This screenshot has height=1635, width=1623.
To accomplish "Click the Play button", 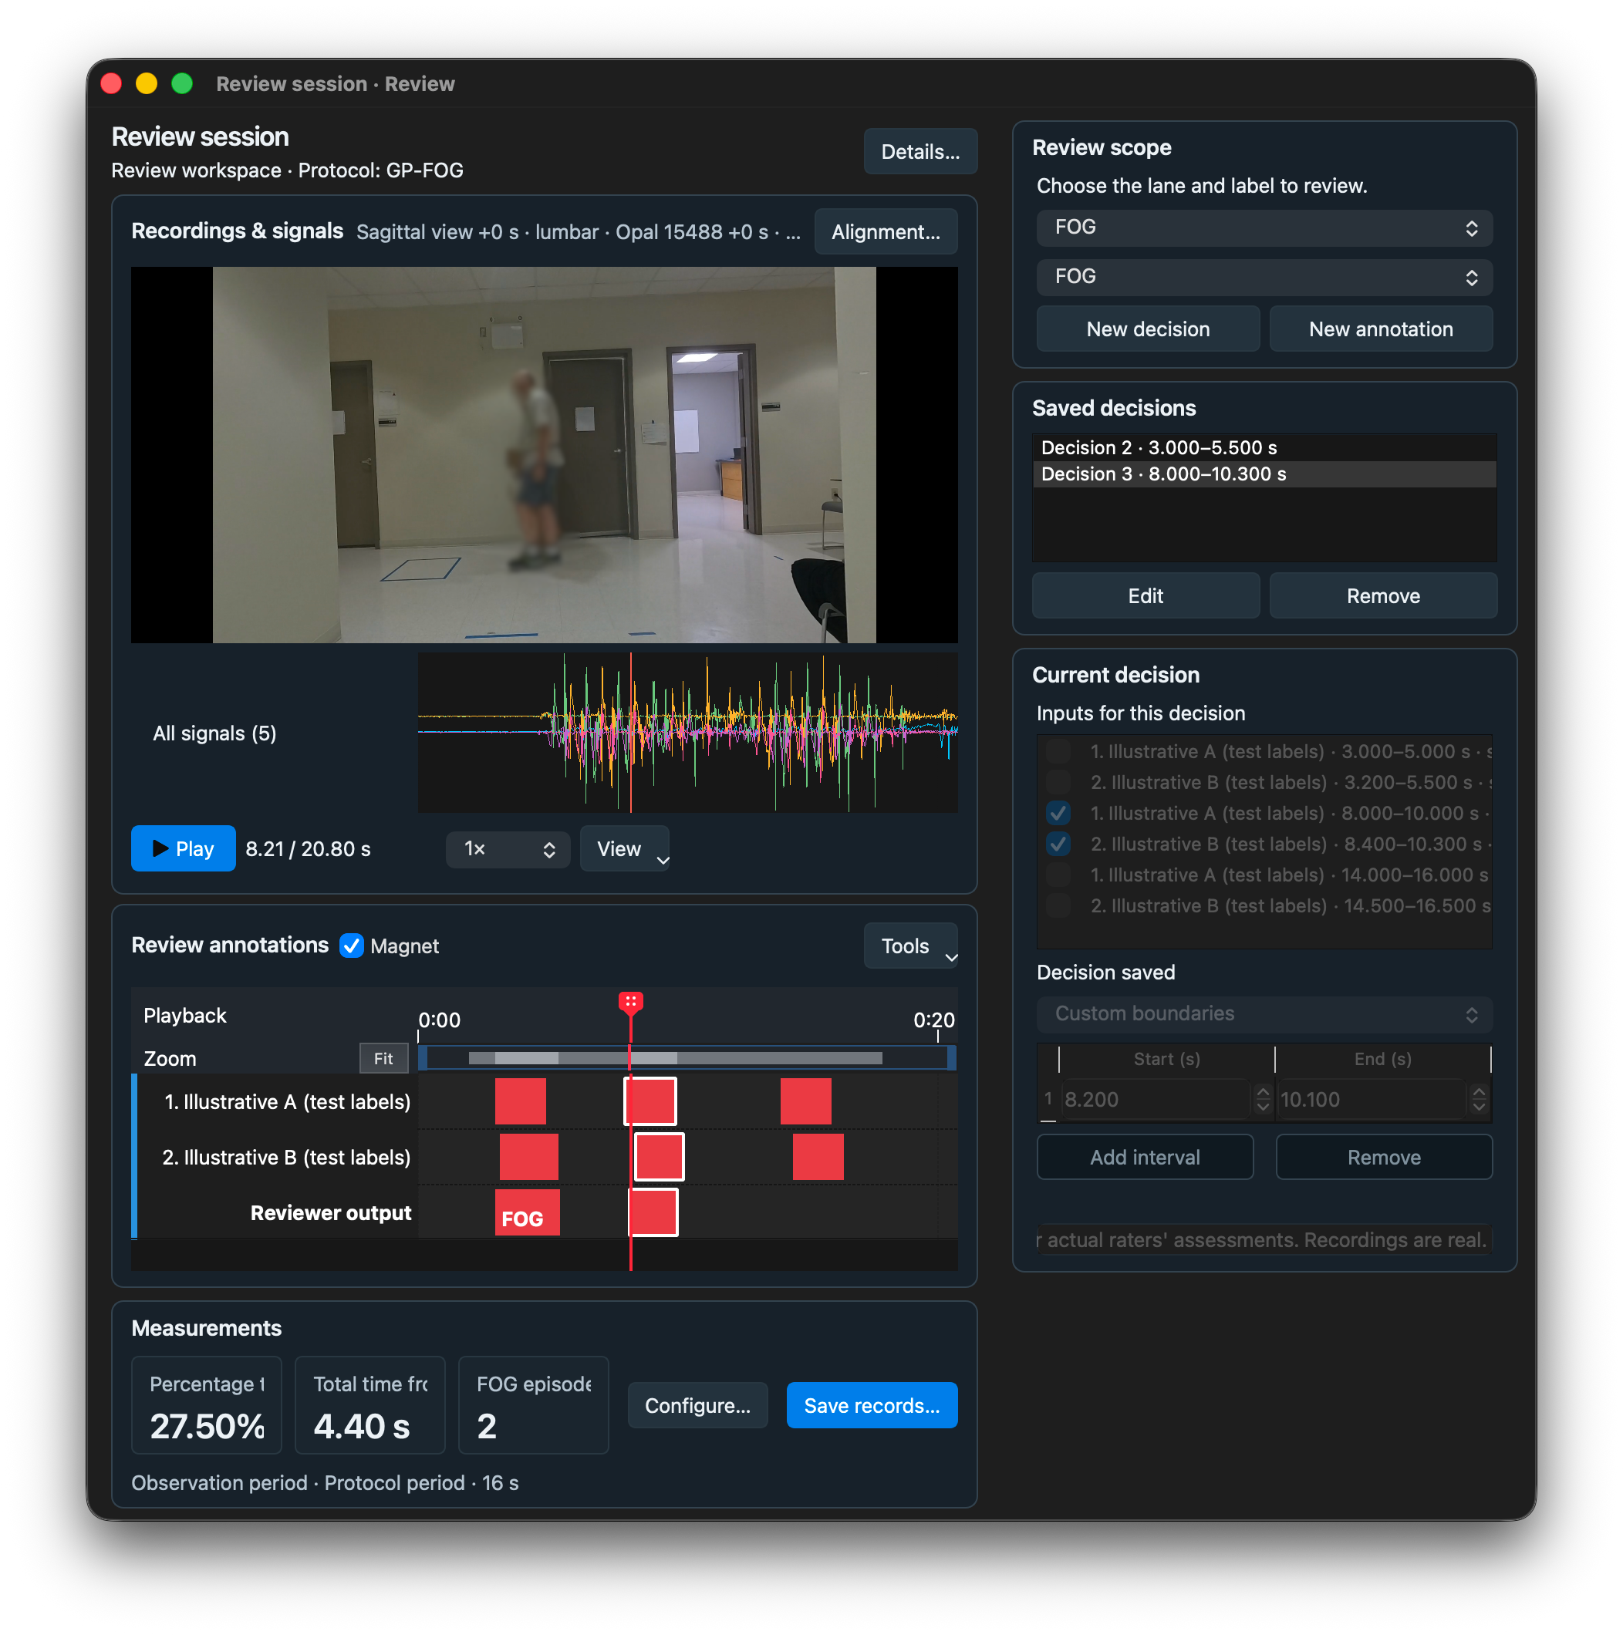I will (x=183, y=848).
